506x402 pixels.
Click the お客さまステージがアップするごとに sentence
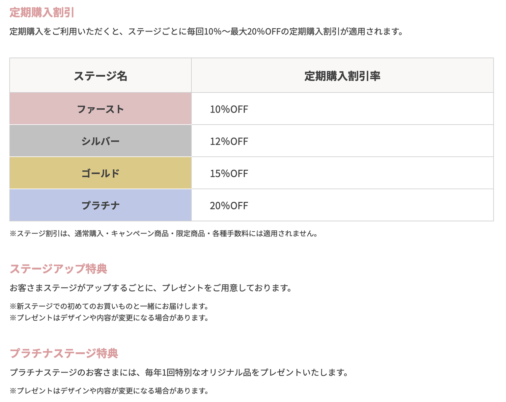(150, 288)
